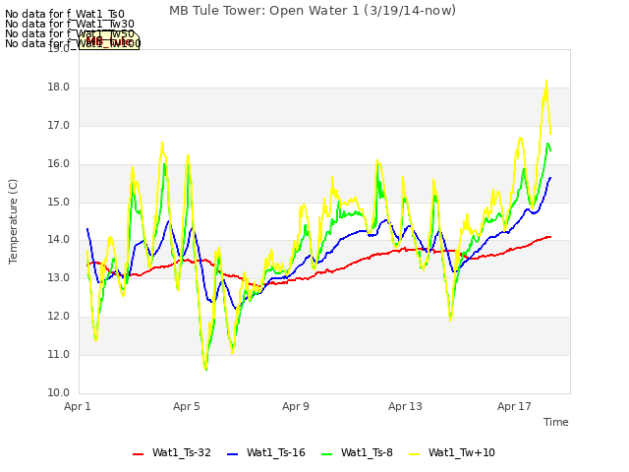Click the 18.0 y-axis tick label

[59, 88]
